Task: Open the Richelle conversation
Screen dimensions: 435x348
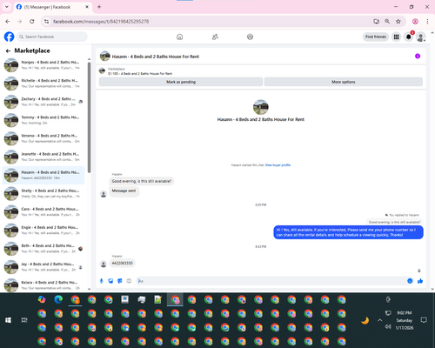Action: (43, 84)
